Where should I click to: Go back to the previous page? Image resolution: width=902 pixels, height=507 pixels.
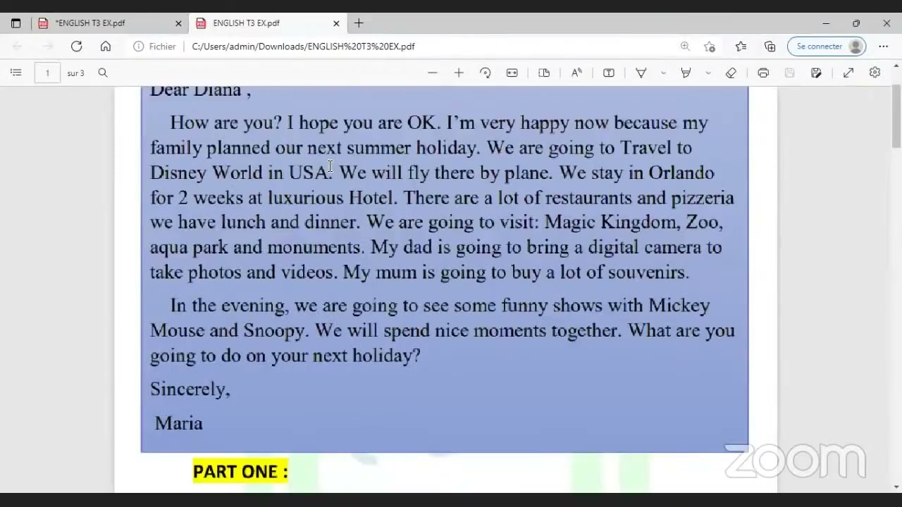[x=18, y=46]
